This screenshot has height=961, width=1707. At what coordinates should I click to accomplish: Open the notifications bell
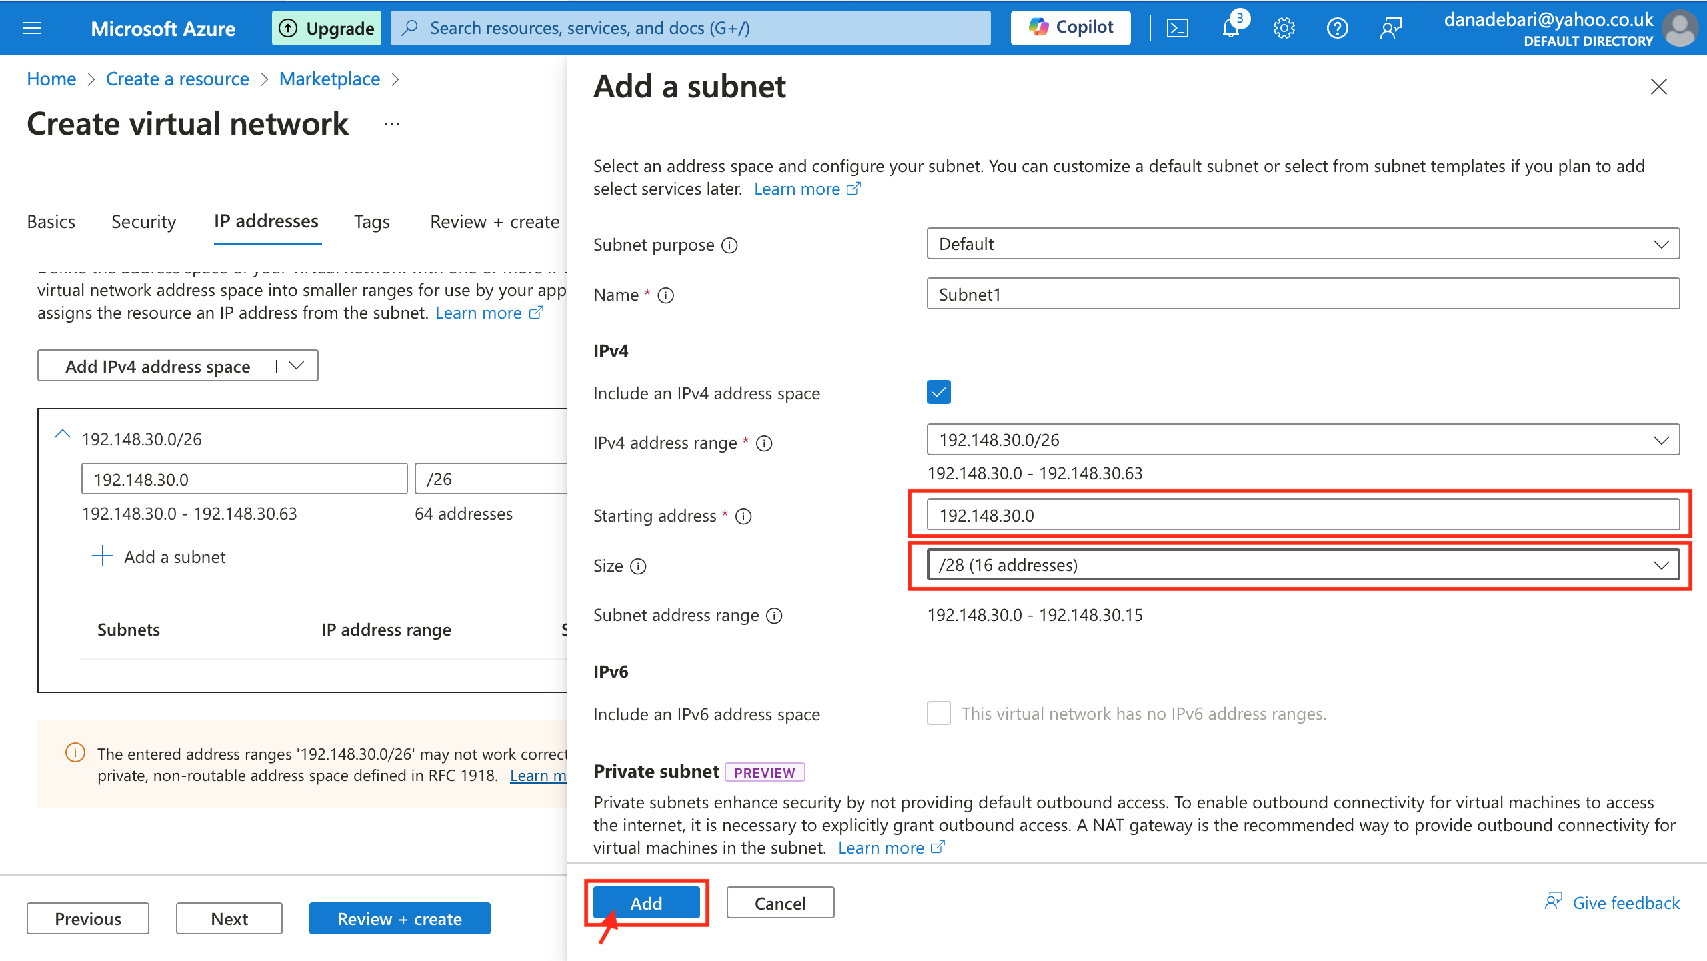(1230, 28)
